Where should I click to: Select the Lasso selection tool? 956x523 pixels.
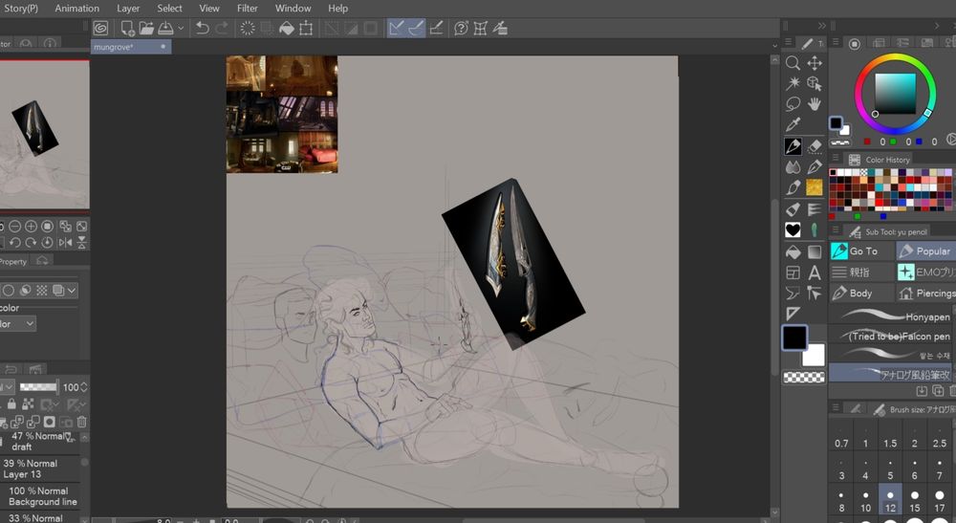click(x=793, y=104)
